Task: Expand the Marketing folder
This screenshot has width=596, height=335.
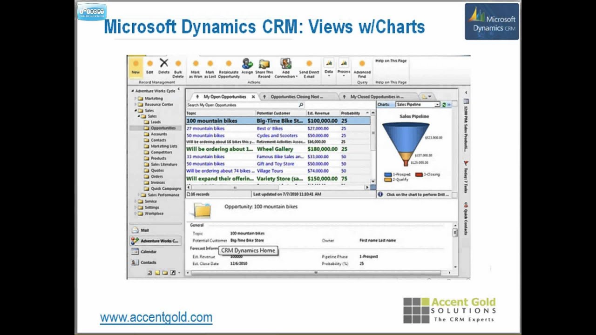Action: (x=136, y=99)
